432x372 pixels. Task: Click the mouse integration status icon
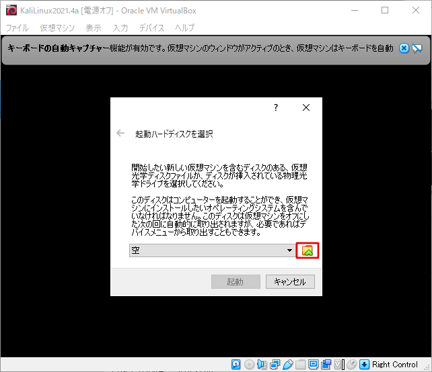(x=352, y=365)
